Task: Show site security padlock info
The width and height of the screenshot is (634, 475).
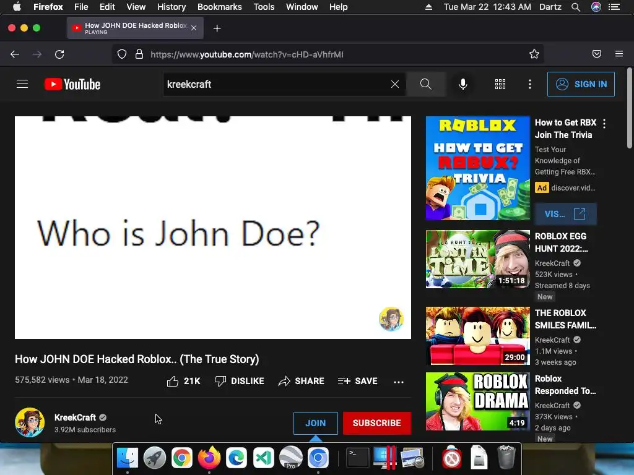Action: pyautogui.click(x=139, y=54)
